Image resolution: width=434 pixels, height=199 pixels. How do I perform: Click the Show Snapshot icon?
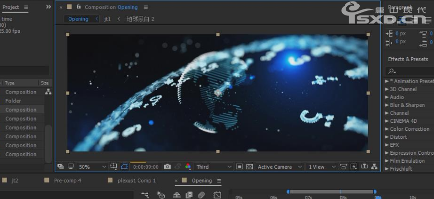pos(178,167)
